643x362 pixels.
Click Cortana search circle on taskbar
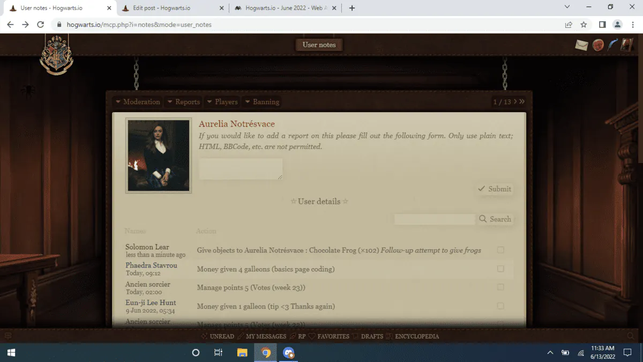click(196, 352)
